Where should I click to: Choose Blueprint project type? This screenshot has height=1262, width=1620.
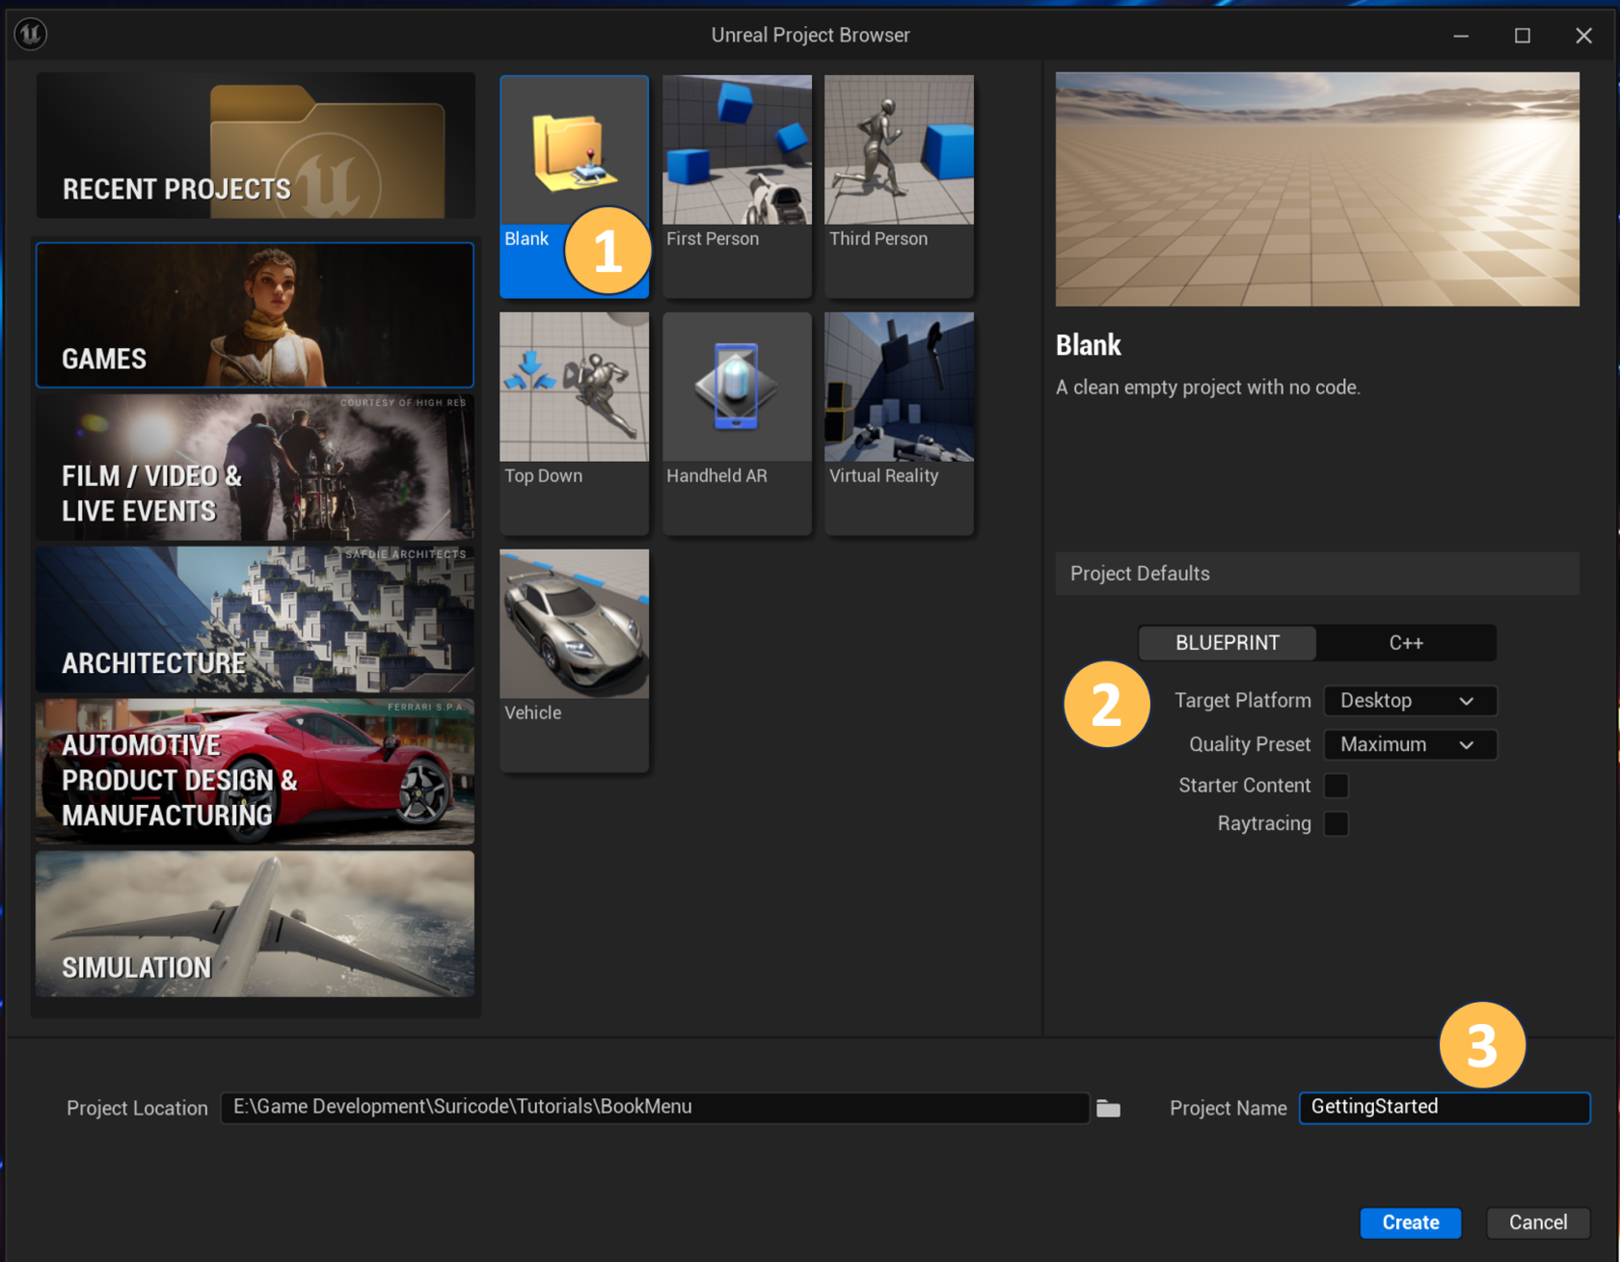coord(1228,643)
